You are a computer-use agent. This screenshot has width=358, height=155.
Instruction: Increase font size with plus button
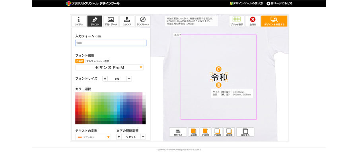click(x=105, y=79)
